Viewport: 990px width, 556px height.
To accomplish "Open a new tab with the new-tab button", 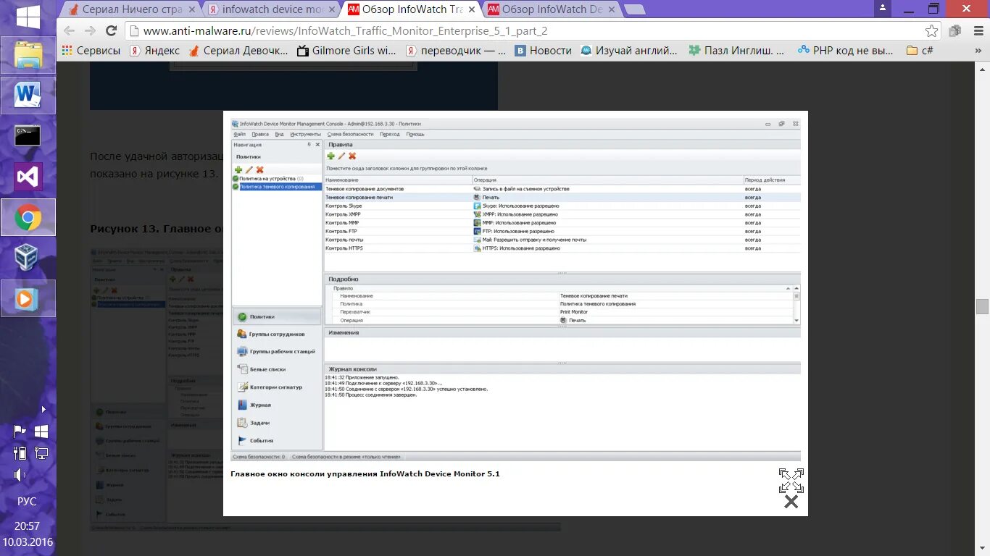I will click(x=635, y=9).
